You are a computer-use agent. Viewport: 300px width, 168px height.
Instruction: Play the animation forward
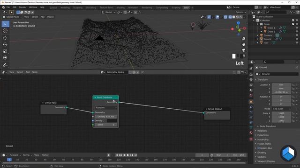click(x=128, y=155)
